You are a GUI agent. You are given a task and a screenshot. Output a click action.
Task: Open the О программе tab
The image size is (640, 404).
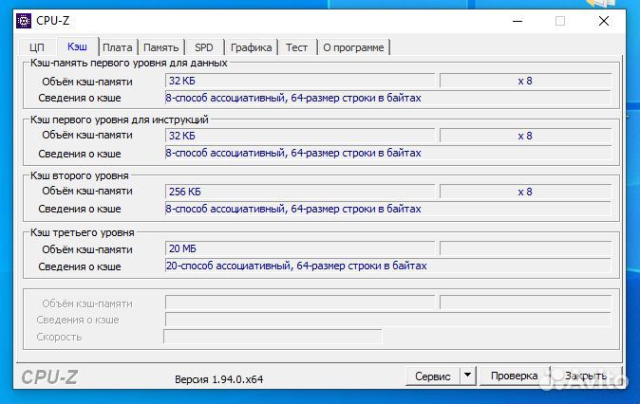click(353, 47)
